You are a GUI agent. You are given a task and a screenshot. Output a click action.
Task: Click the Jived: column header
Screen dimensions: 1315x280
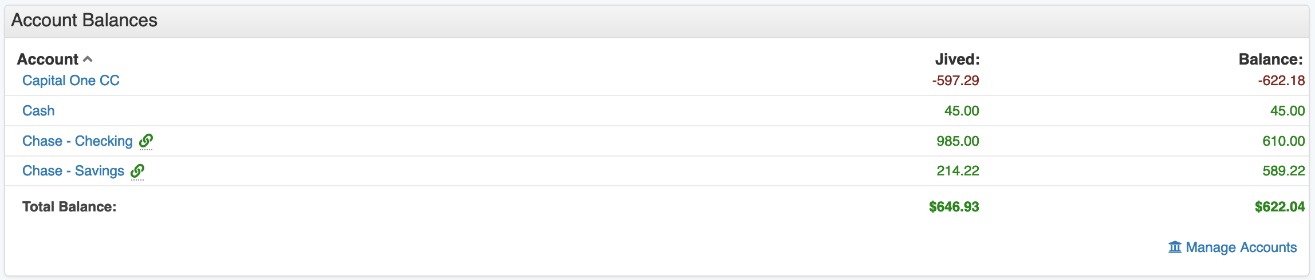(956, 59)
